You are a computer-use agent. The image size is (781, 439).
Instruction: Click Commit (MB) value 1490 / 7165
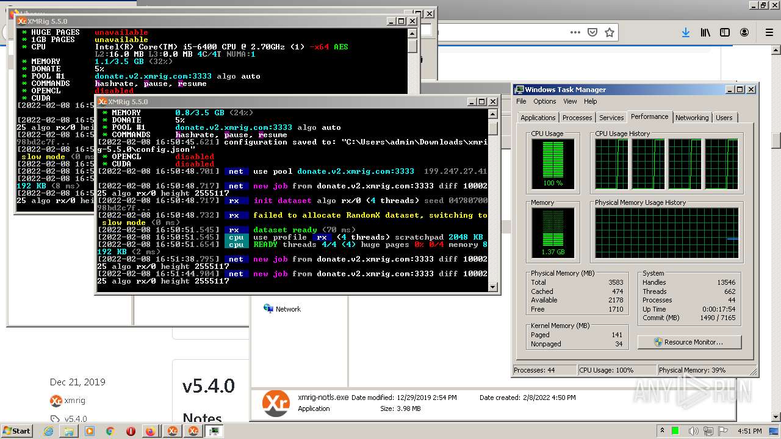click(718, 318)
